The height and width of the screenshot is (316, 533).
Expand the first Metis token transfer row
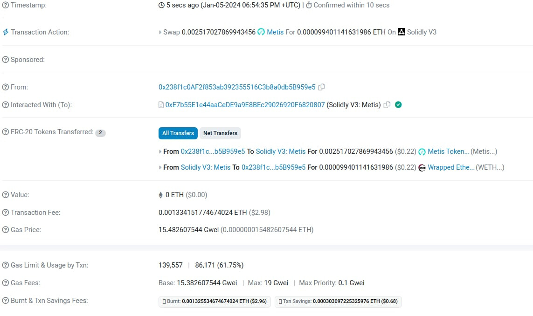click(160, 151)
